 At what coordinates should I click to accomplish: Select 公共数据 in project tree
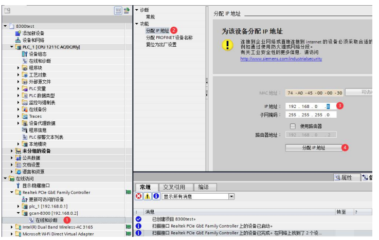31,158
